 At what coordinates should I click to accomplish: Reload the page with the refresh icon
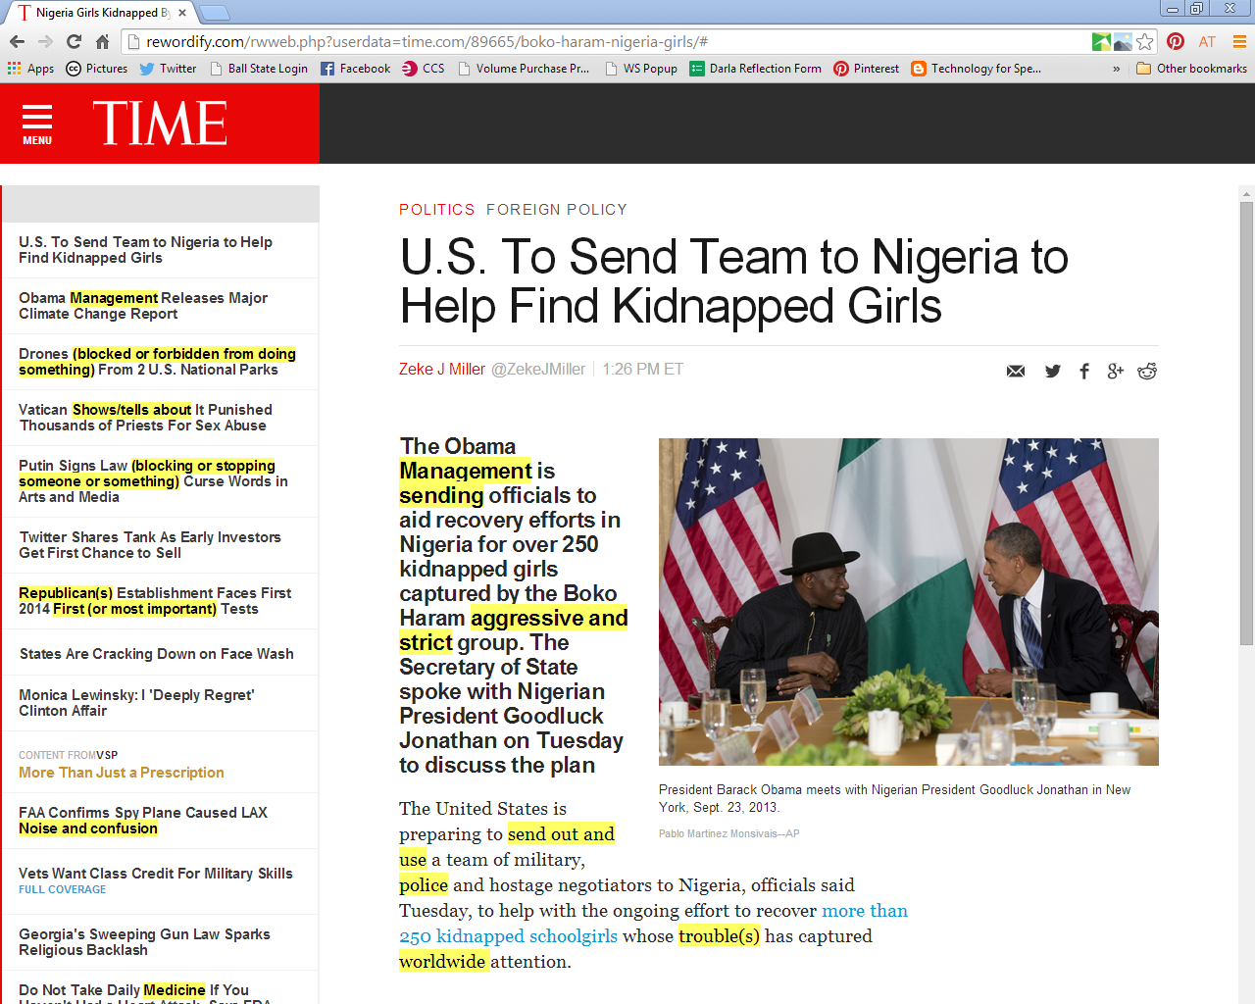point(74,41)
